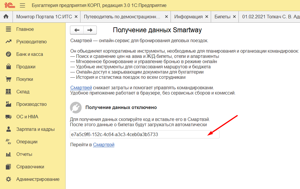
Task: Open the home start page icon
Action: point(6,17)
